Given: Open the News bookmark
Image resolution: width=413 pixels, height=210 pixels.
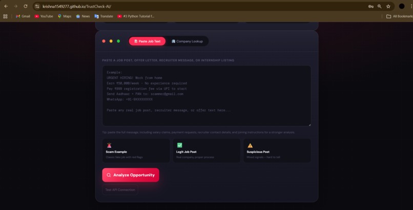Looking at the screenshot, I should click(82, 16).
